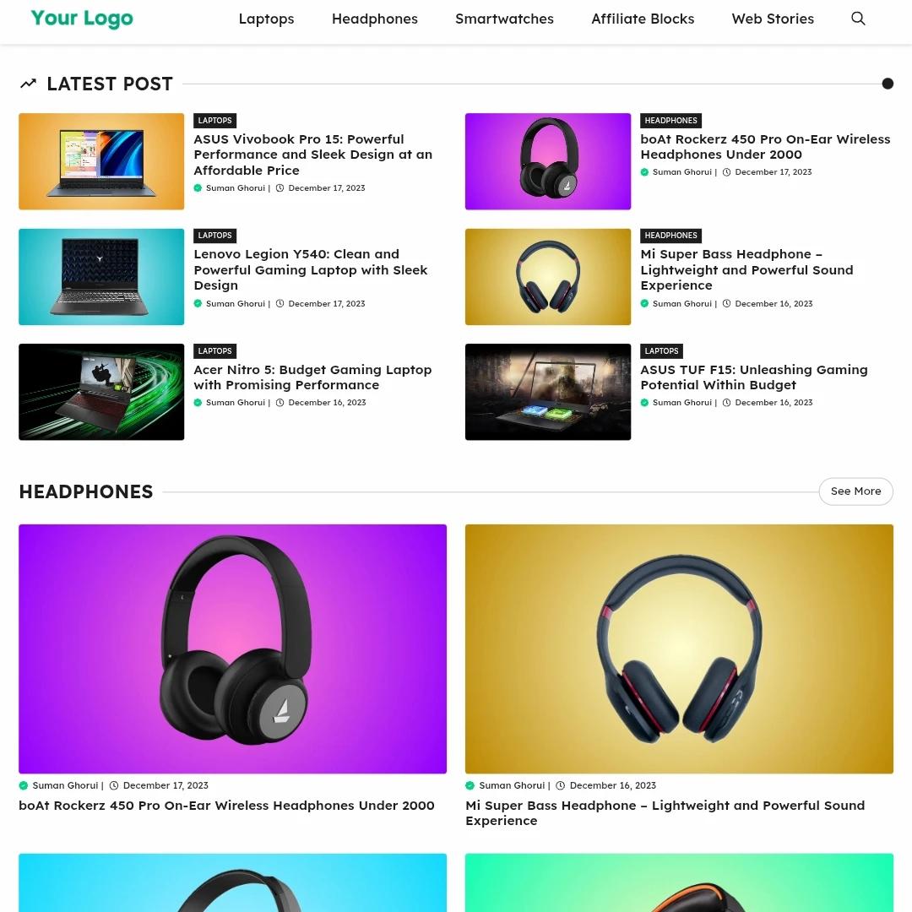
Task: Select HEADPHONES tag on Mi Super Bass post
Action: [x=670, y=236]
